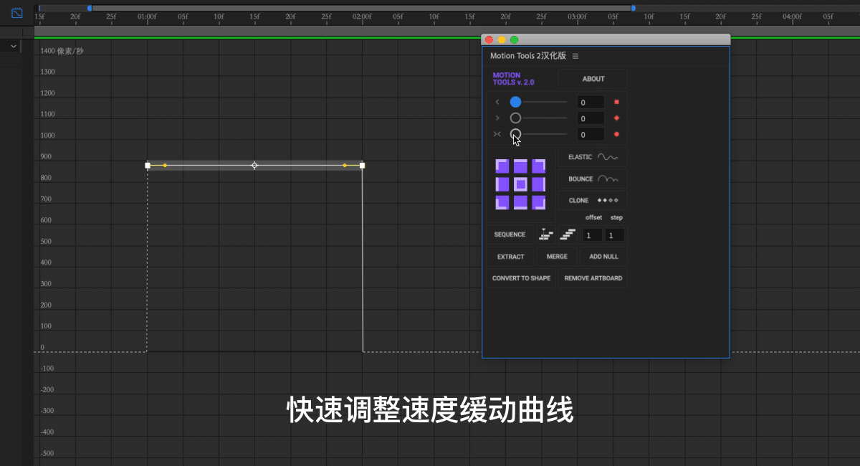This screenshot has width=860, height=466.
Task: Click the CLONE keyframes button
Action: (x=593, y=201)
